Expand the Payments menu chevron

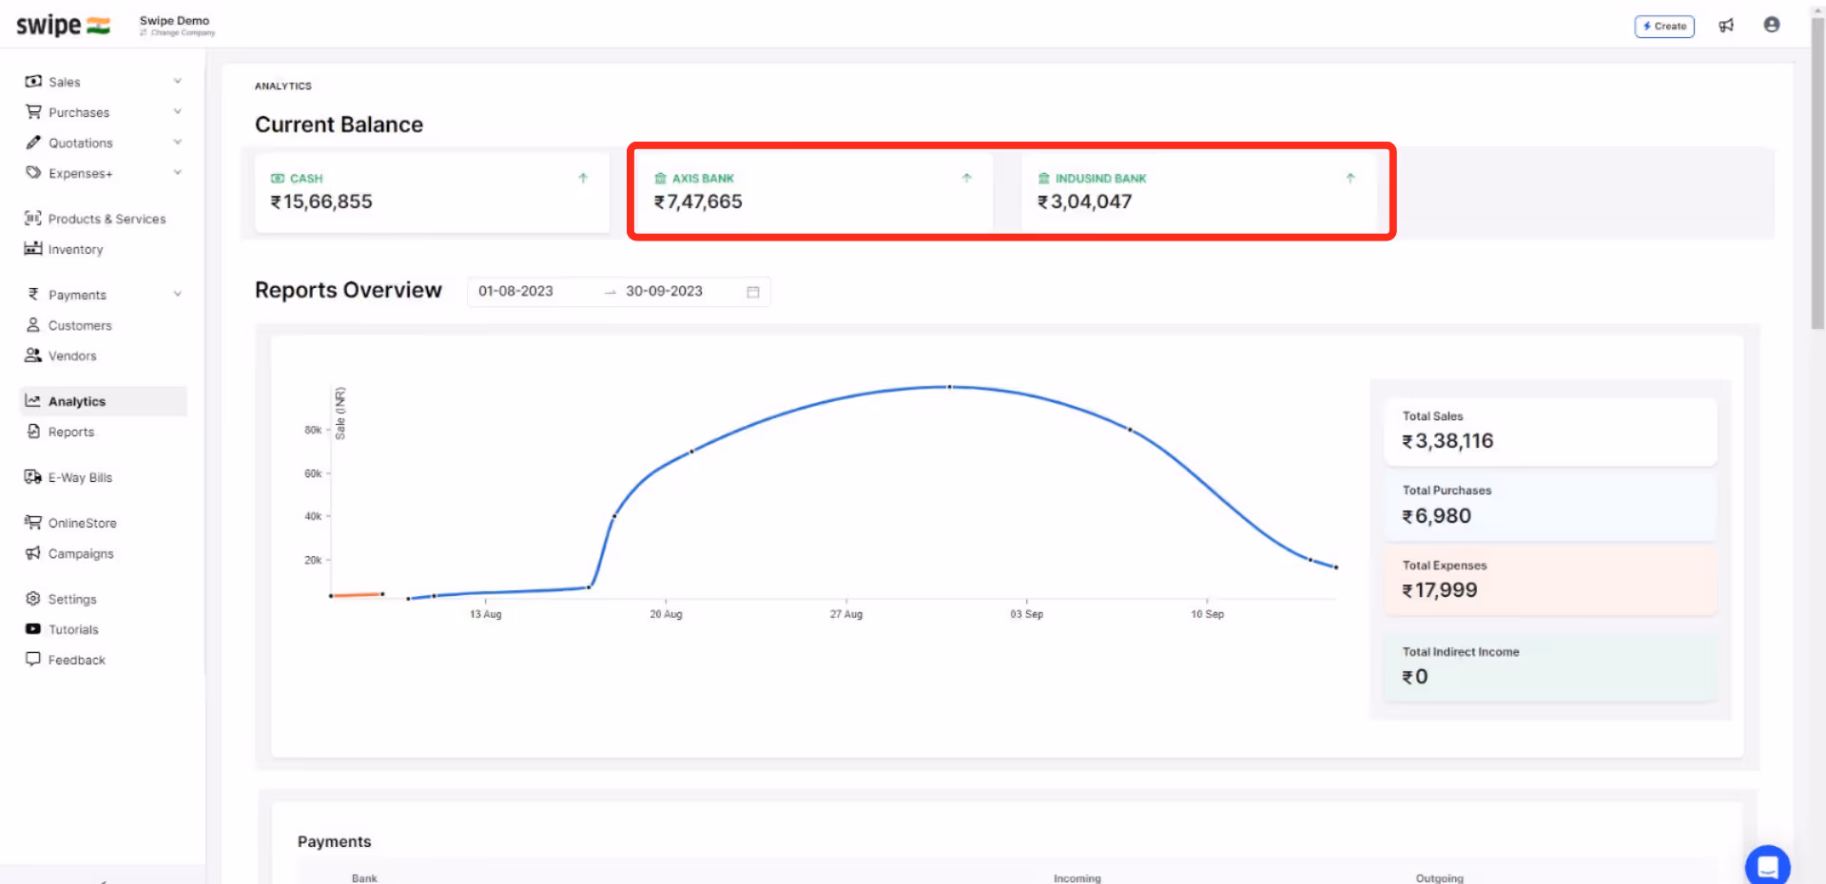click(x=178, y=295)
